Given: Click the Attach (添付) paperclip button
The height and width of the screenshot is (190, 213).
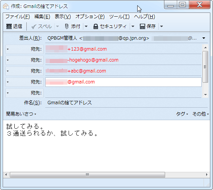Looking at the screenshot, I should (x=72, y=26).
